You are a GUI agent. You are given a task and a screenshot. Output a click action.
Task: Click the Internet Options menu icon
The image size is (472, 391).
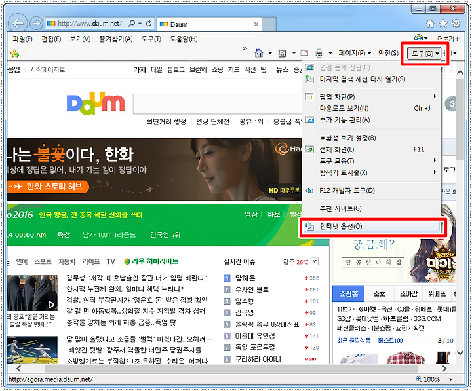[309, 226]
